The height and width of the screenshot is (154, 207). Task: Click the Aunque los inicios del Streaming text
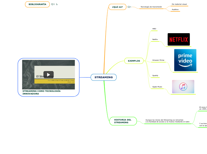tap(167, 121)
